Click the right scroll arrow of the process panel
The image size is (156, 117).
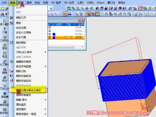83,47
